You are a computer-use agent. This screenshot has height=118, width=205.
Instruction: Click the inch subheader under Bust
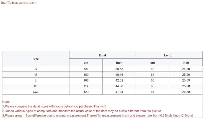pos(119,63)
